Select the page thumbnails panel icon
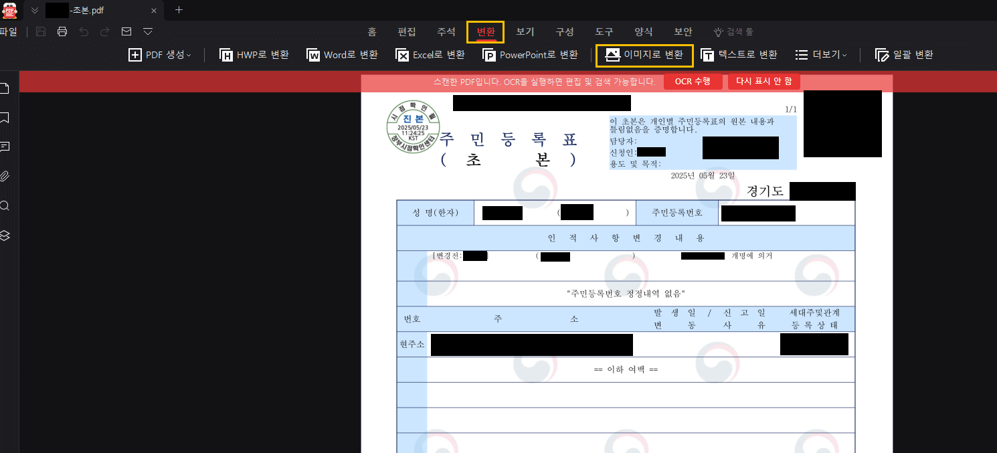This screenshot has width=997, height=453. click(4, 87)
